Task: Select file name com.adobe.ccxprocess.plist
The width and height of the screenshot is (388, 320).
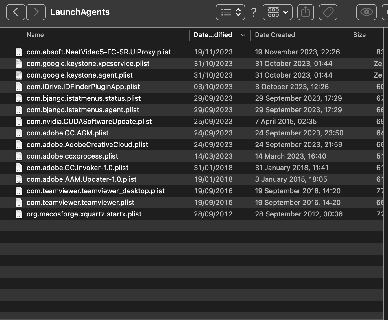Action: [72, 156]
